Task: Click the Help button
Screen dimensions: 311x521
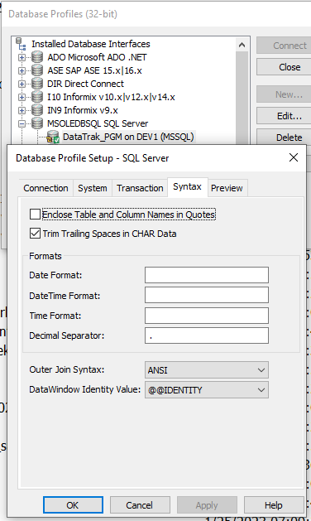Action: [x=274, y=505]
